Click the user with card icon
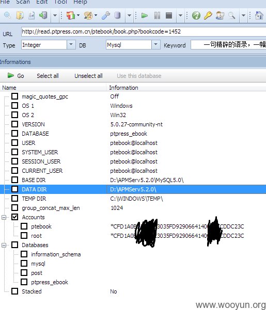Viewport: 266px width, 310px height. [x=220, y=15]
